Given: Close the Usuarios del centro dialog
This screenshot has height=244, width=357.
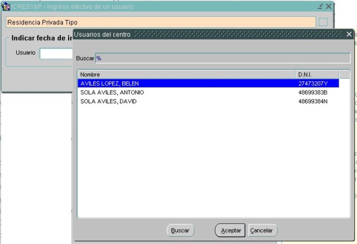Looking at the screenshot, I should (x=349, y=35).
